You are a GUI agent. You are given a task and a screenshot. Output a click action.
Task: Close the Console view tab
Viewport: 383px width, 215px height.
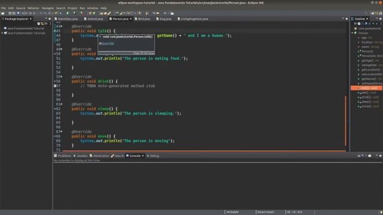pyautogui.click(x=143, y=156)
